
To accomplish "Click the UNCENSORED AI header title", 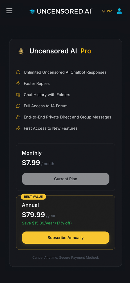I will pos(64,11).
